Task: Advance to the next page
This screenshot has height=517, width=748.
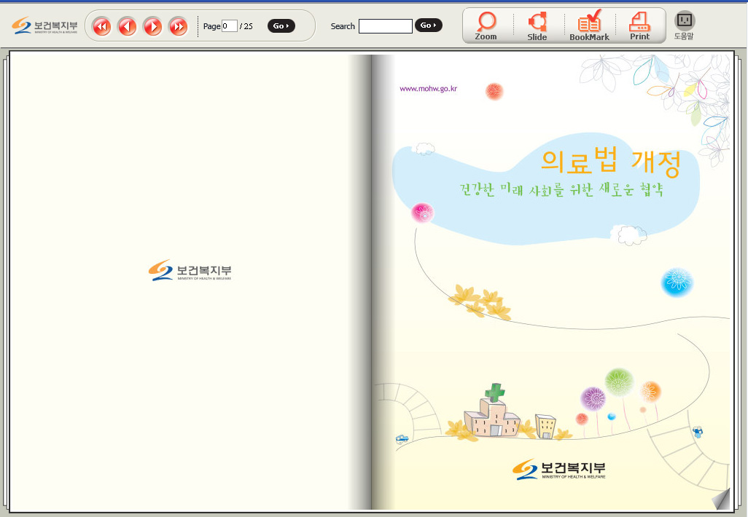Action: tap(152, 27)
